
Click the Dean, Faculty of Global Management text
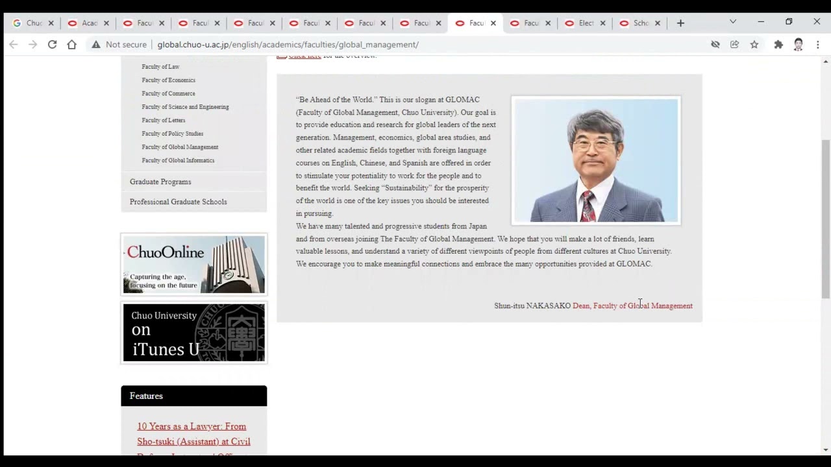coord(632,305)
